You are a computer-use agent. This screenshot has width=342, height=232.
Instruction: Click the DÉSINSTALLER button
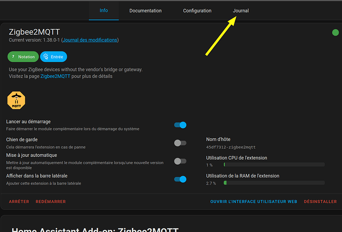[x=320, y=202]
